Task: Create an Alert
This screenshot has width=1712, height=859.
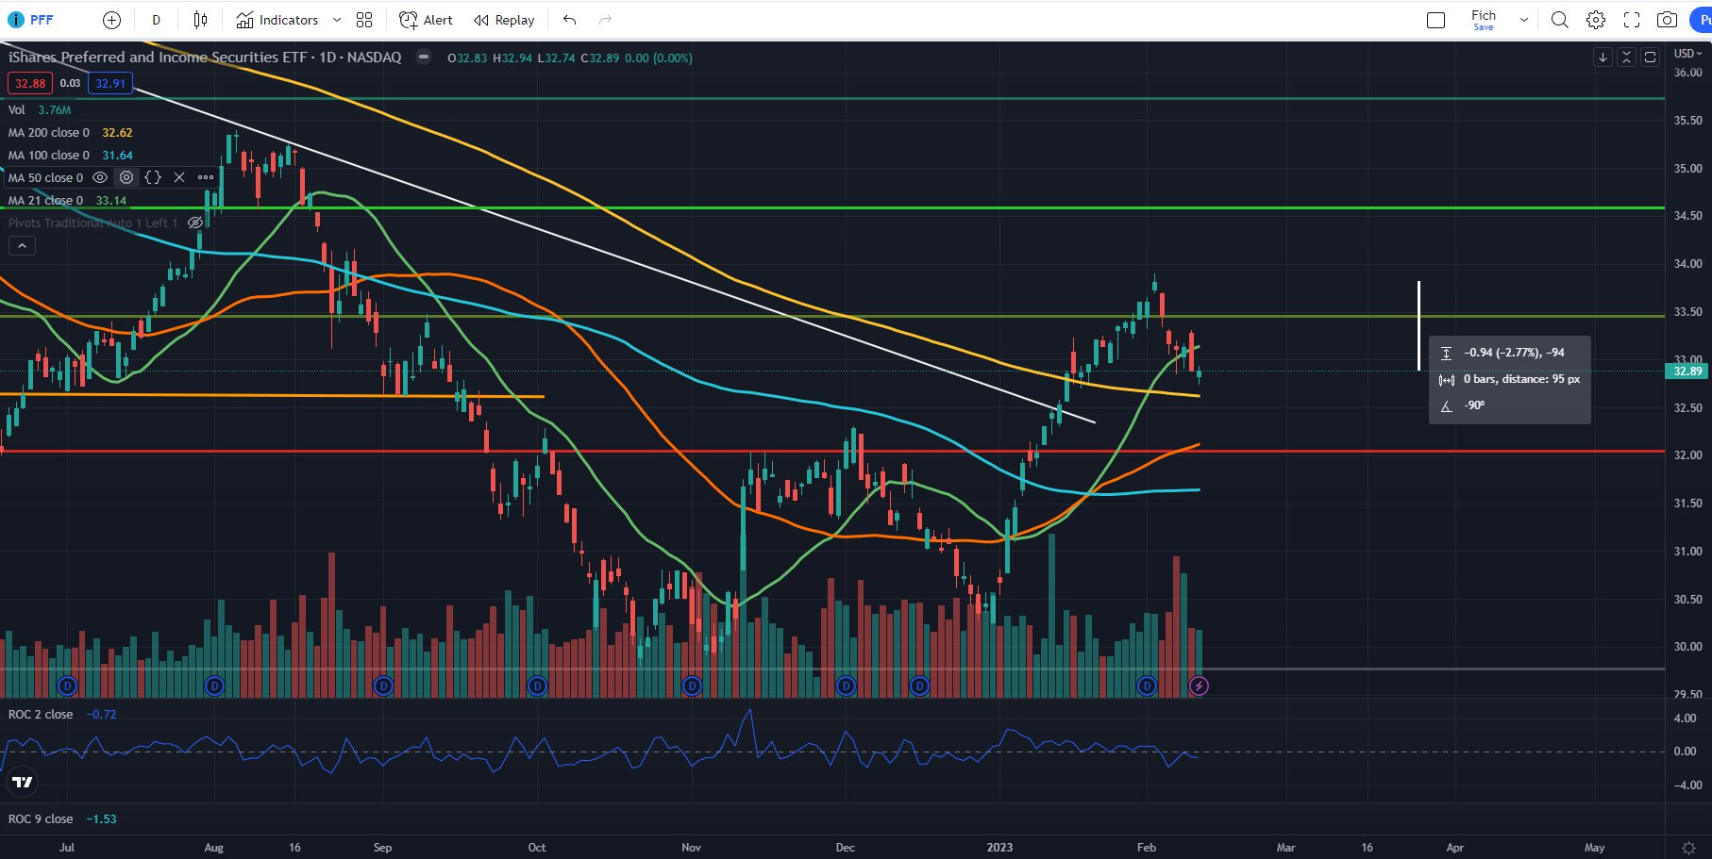Action: (x=426, y=20)
